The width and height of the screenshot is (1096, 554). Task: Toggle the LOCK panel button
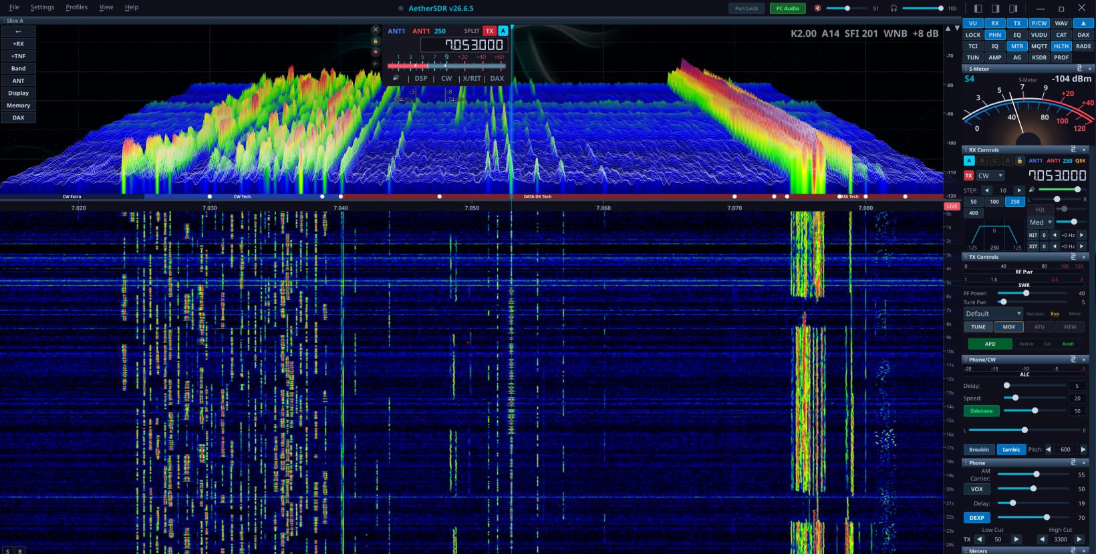pos(973,35)
